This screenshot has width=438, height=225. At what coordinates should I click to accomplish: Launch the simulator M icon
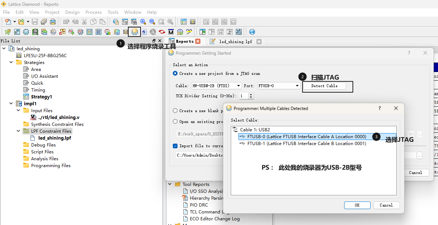pos(171,32)
